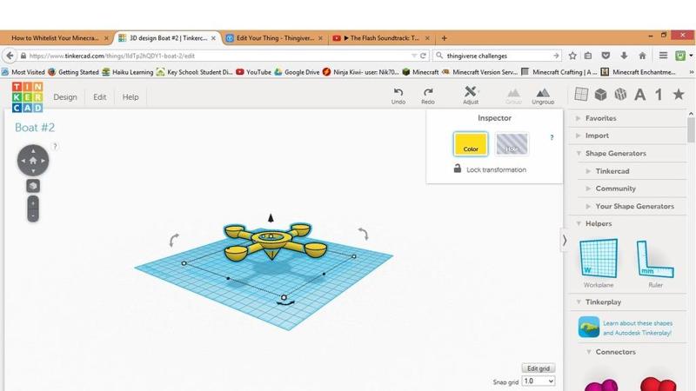Open the Adjust tools icon

pyautogui.click(x=471, y=92)
